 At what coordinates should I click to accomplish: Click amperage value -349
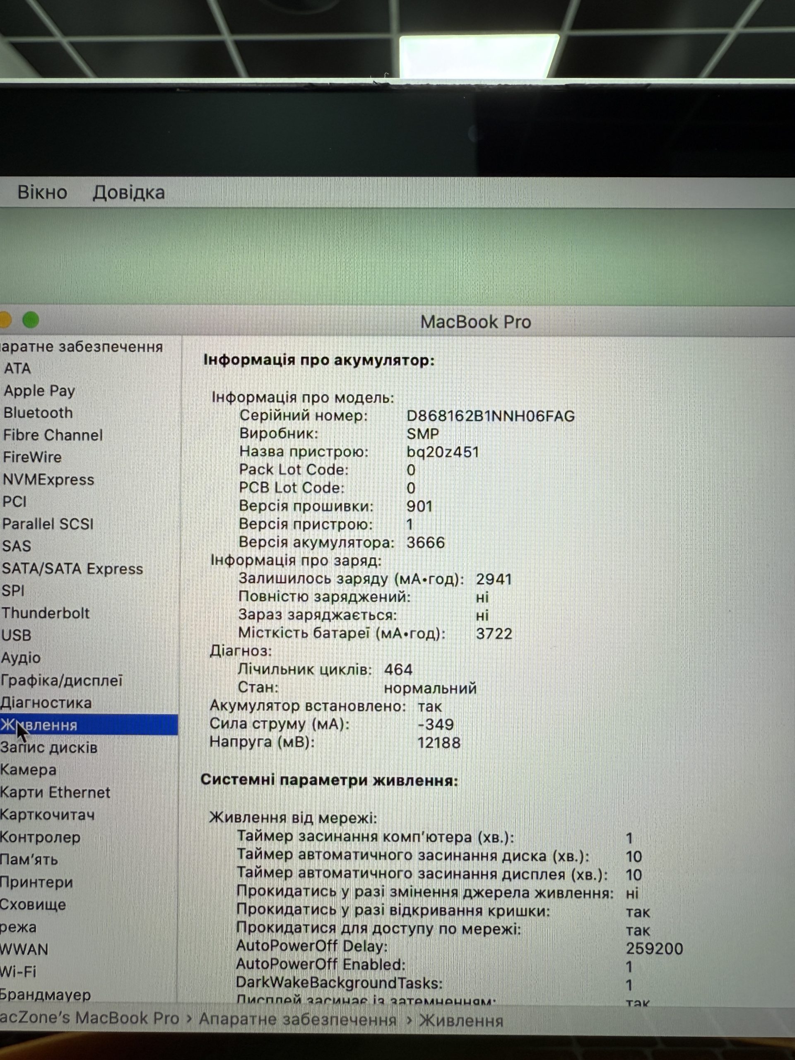(x=436, y=724)
